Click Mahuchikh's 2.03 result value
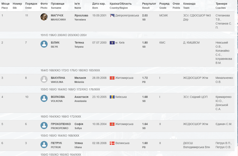238x156 pixels. coord(145,15)
